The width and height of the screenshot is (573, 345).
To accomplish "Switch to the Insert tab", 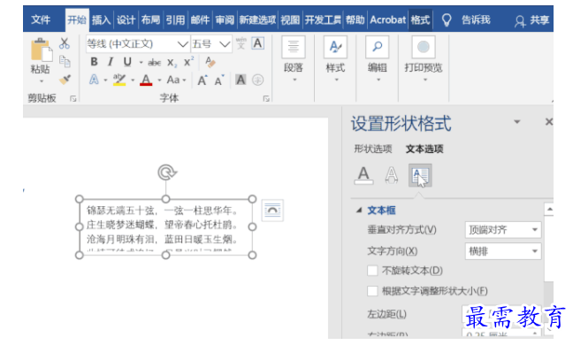I will tap(101, 19).
